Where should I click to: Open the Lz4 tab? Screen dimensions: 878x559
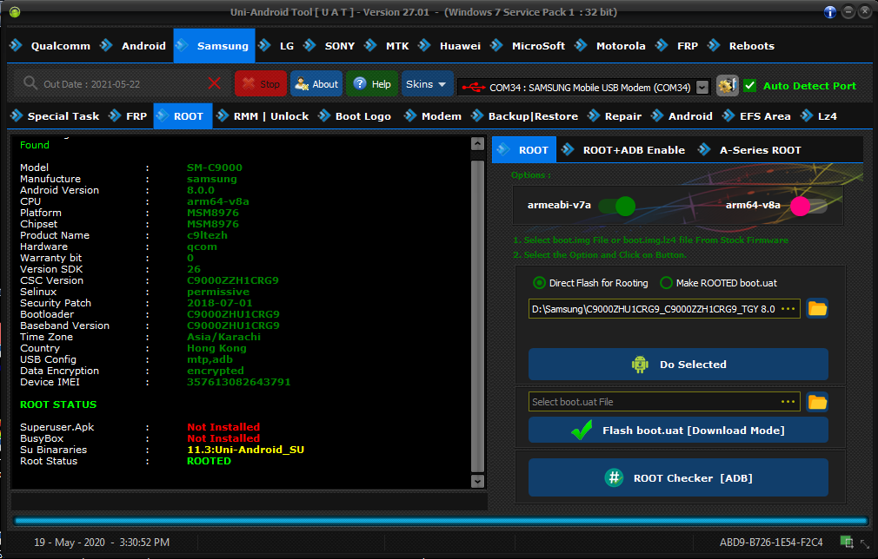819,116
